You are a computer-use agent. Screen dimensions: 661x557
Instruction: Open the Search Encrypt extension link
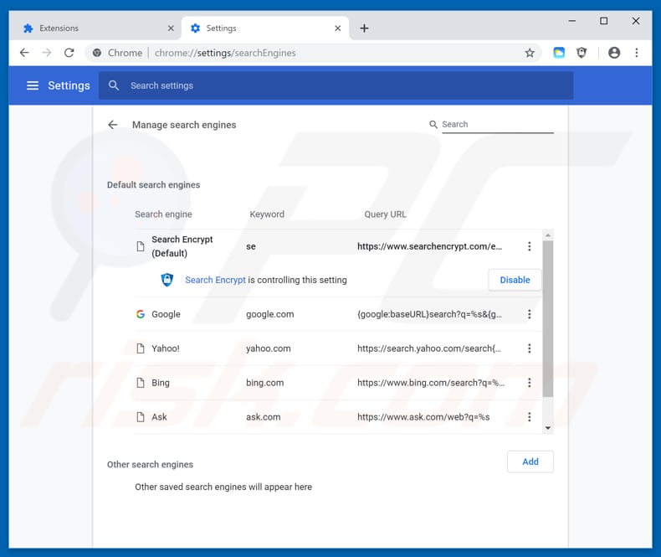click(x=215, y=280)
